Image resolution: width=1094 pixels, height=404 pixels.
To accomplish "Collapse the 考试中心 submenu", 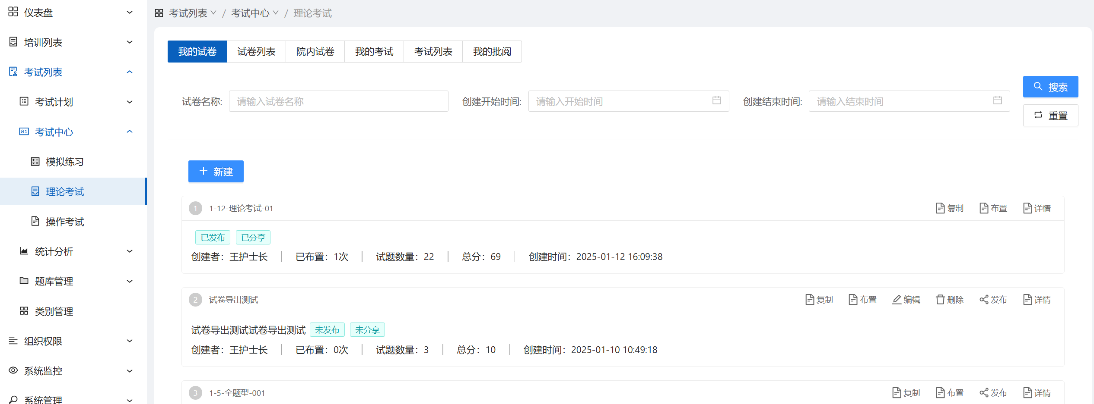I will (129, 132).
